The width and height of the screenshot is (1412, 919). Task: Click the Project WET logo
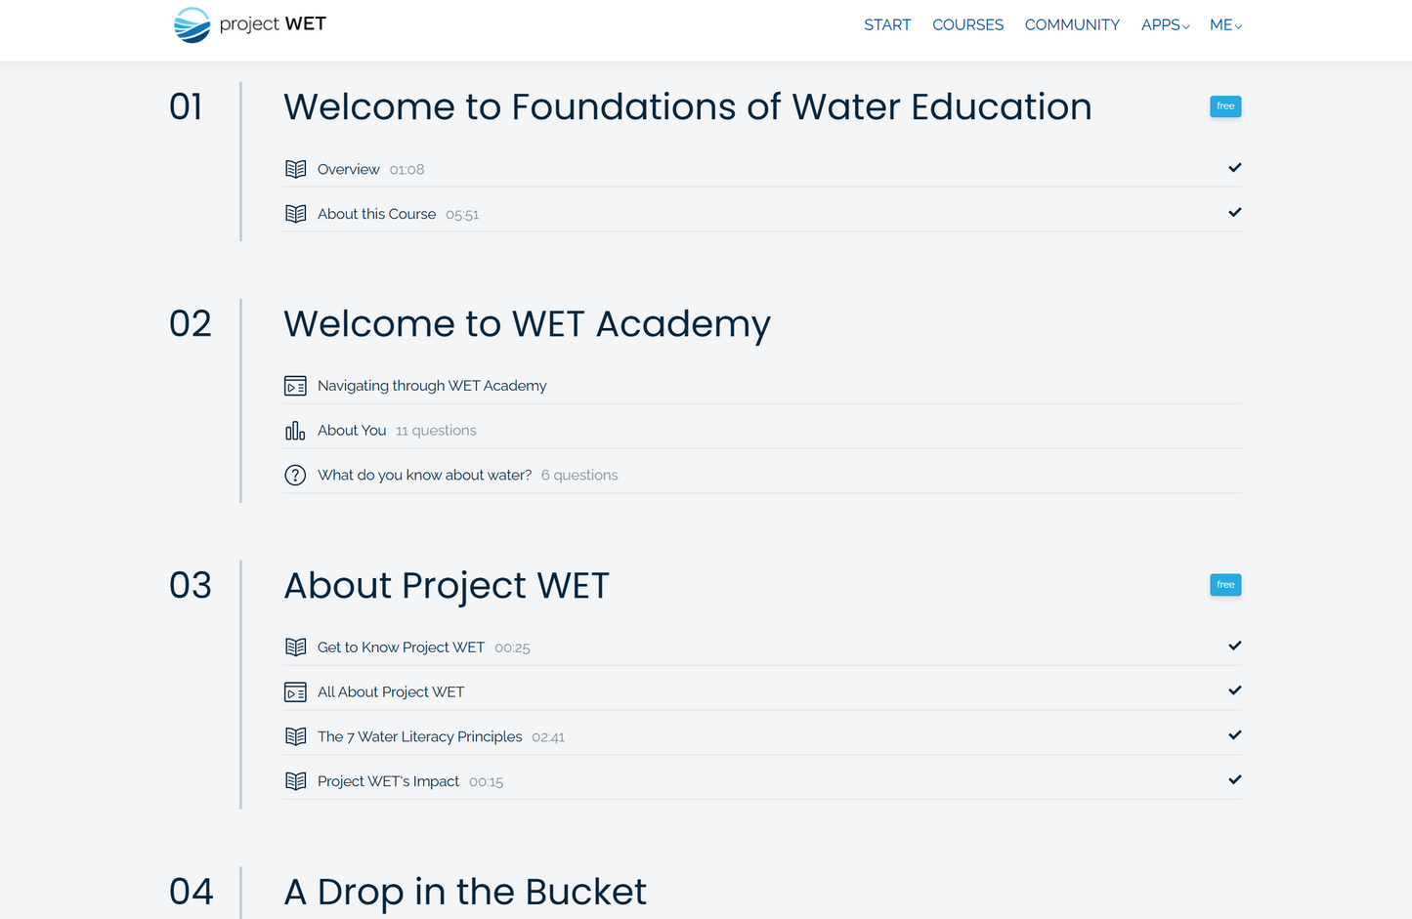pos(249,23)
